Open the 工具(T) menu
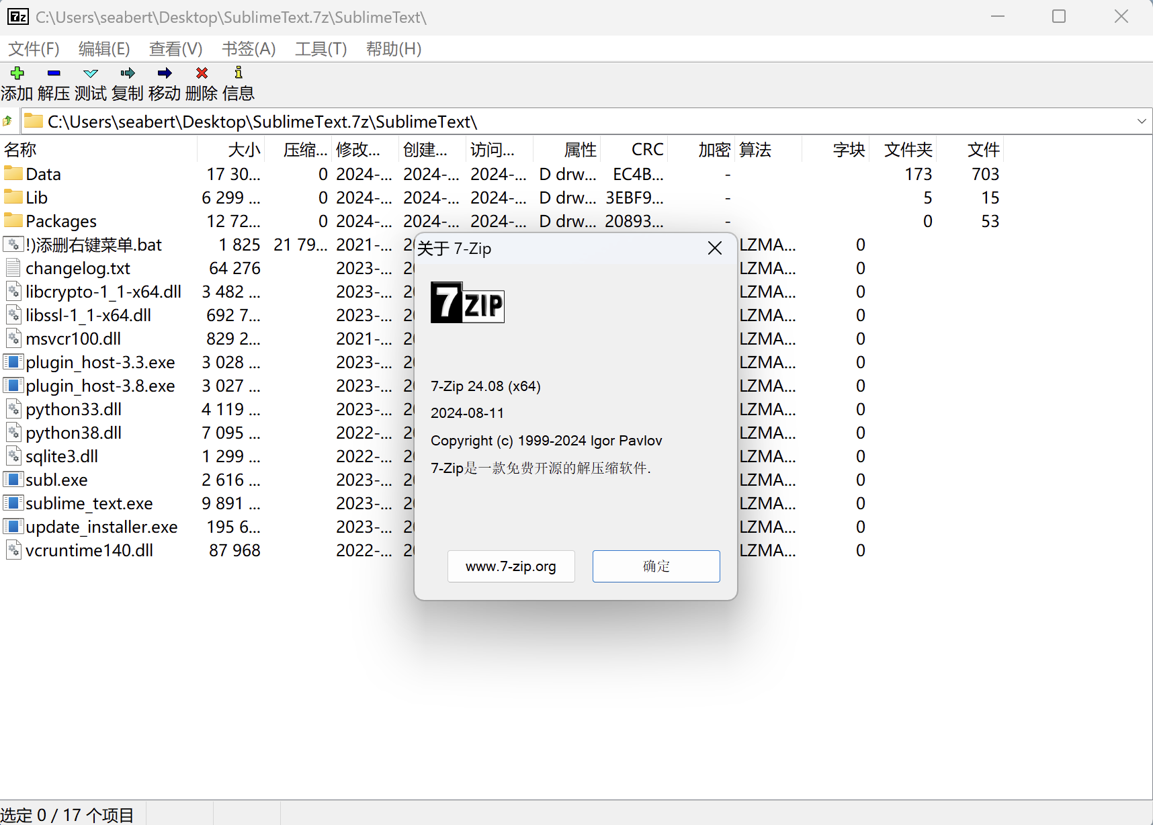Screen dimensions: 1153x825 click(321, 49)
